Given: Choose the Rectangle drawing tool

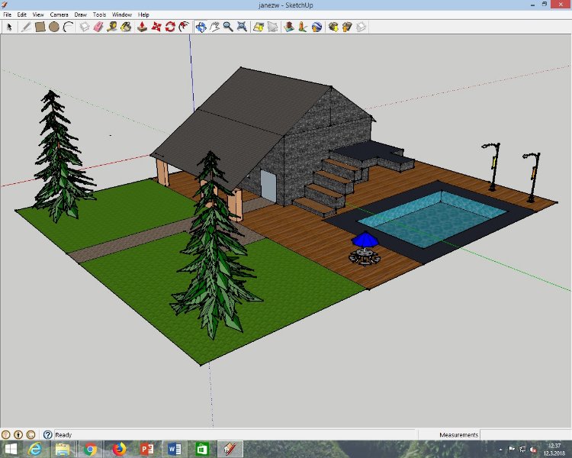Looking at the screenshot, I should (40, 27).
